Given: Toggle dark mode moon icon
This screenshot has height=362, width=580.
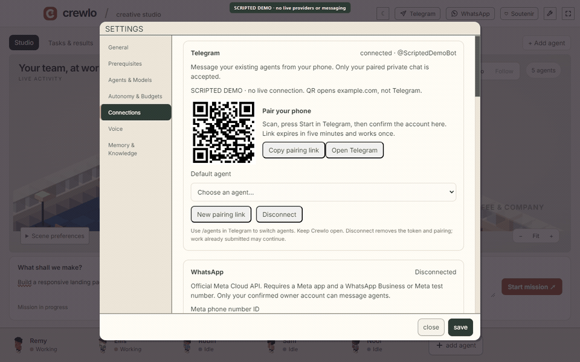Looking at the screenshot, I should point(383,14).
